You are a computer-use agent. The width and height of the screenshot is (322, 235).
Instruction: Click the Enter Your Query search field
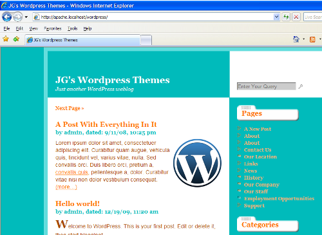[266, 86]
